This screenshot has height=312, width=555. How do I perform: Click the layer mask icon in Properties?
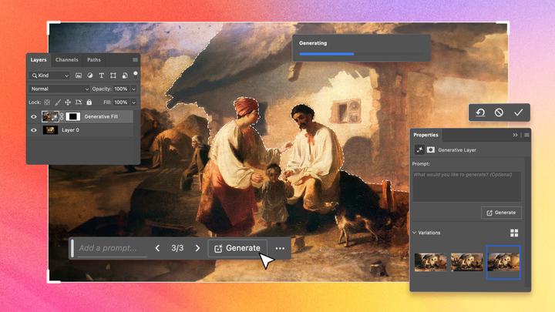coord(431,149)
